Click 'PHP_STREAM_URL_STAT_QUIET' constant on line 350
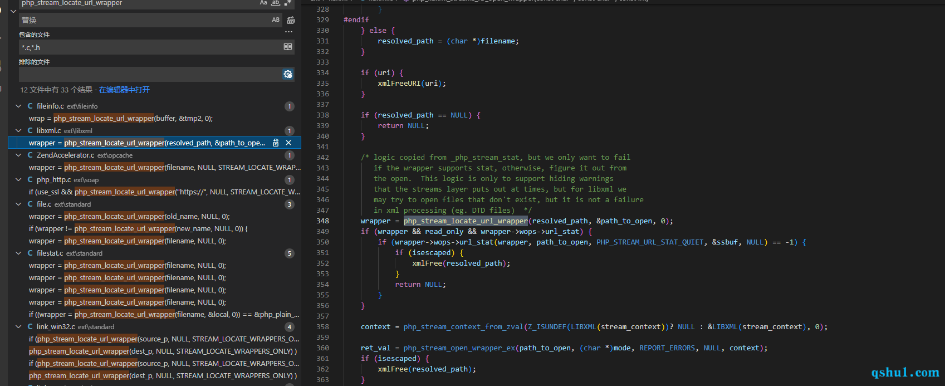The width and height of the screenshot is (945, 386). pos(650,242)
